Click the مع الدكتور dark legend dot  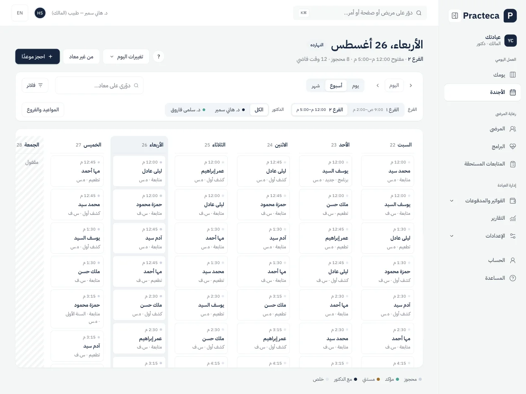(355, 379)
